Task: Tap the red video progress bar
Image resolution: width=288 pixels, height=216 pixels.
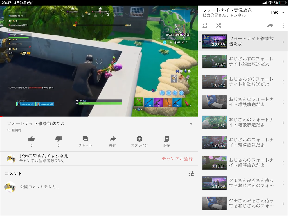Action: point(99,116)
